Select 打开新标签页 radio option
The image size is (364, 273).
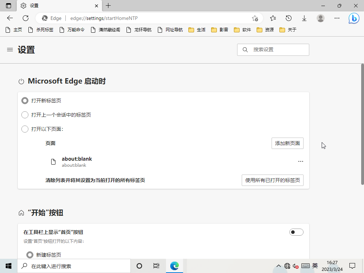click(25, 101)
